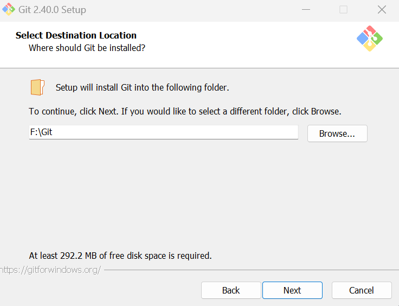Close the Git Setup window
Image resolution: width=399 pixels, height=306 pixels.
tap(382, 10)
